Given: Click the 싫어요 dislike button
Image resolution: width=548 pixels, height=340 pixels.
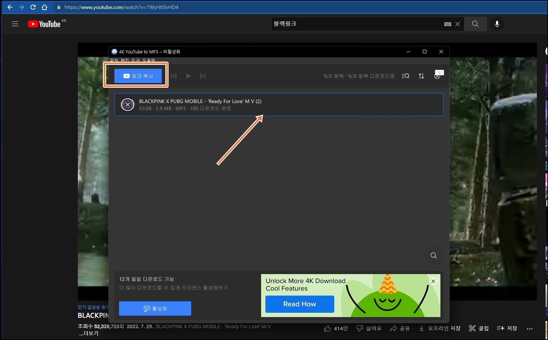Looking at the screenshot, I should click(x=369, y=329).
